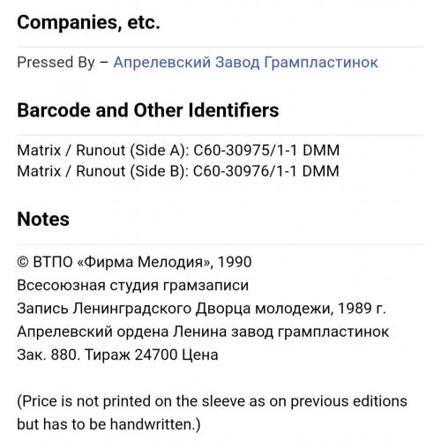Image resolution: width=441 pixels, height=441 pixels.
Task: Click the Апрелевский ордена Ленина завод line
Action: click(x=203, y=332)
